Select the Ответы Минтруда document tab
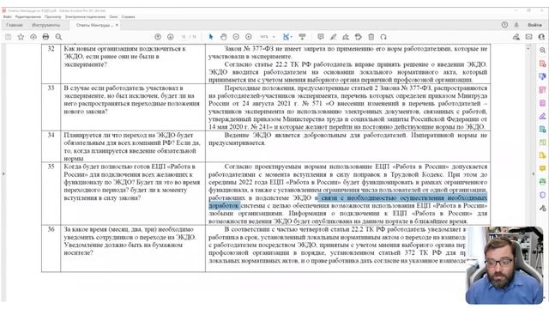 pyautogui.click(x=94, y=25)
